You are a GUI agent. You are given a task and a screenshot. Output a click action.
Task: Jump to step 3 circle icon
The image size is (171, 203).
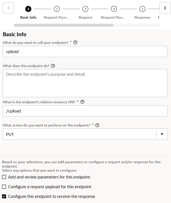click(x=85, y=9)
